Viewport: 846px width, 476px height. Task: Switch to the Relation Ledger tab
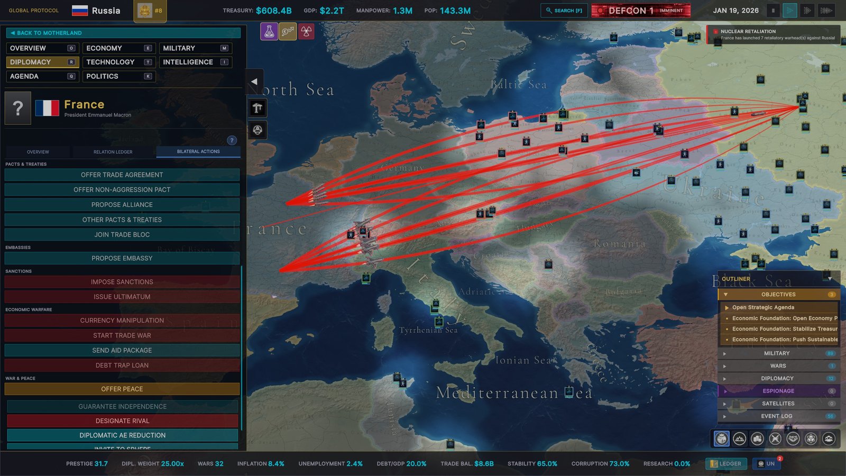113,152
